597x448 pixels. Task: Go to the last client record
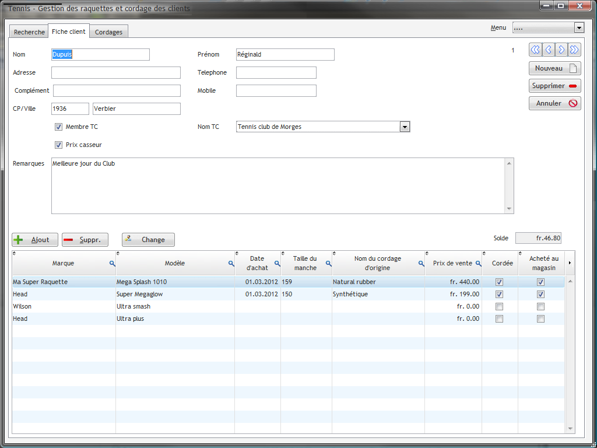[x=574, y=50]
